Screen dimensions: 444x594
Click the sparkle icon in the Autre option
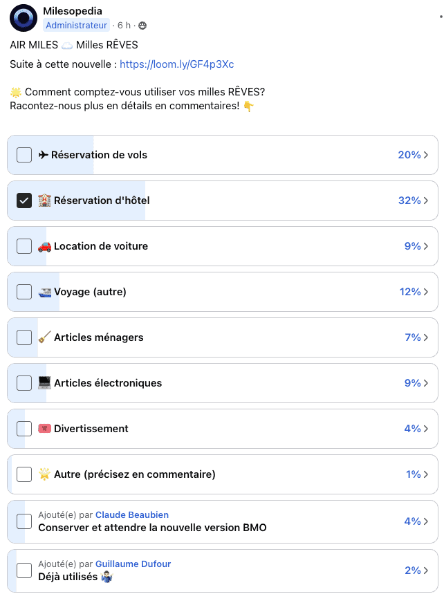pyautogui.click(x=44, y=474)
